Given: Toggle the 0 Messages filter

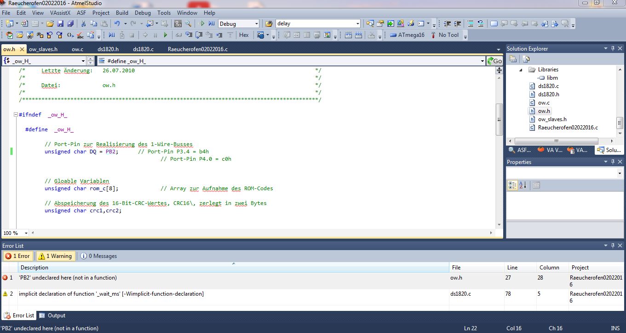Looking at the screenshot, I should (98, 256).
